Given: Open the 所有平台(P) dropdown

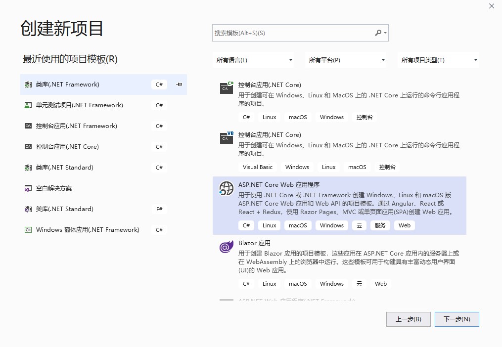Looking at the screenshot, I should [346, 60].
